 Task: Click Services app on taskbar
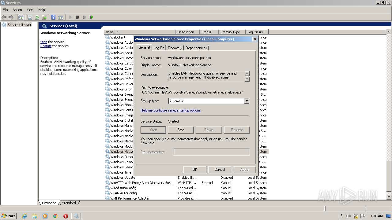pyautogui.click(x=76, y=216)
